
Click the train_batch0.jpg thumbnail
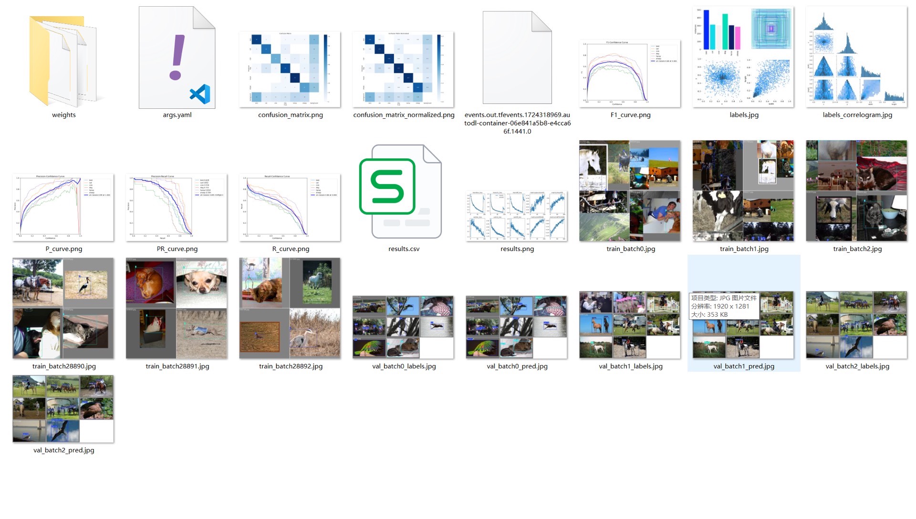coord(630,191)
